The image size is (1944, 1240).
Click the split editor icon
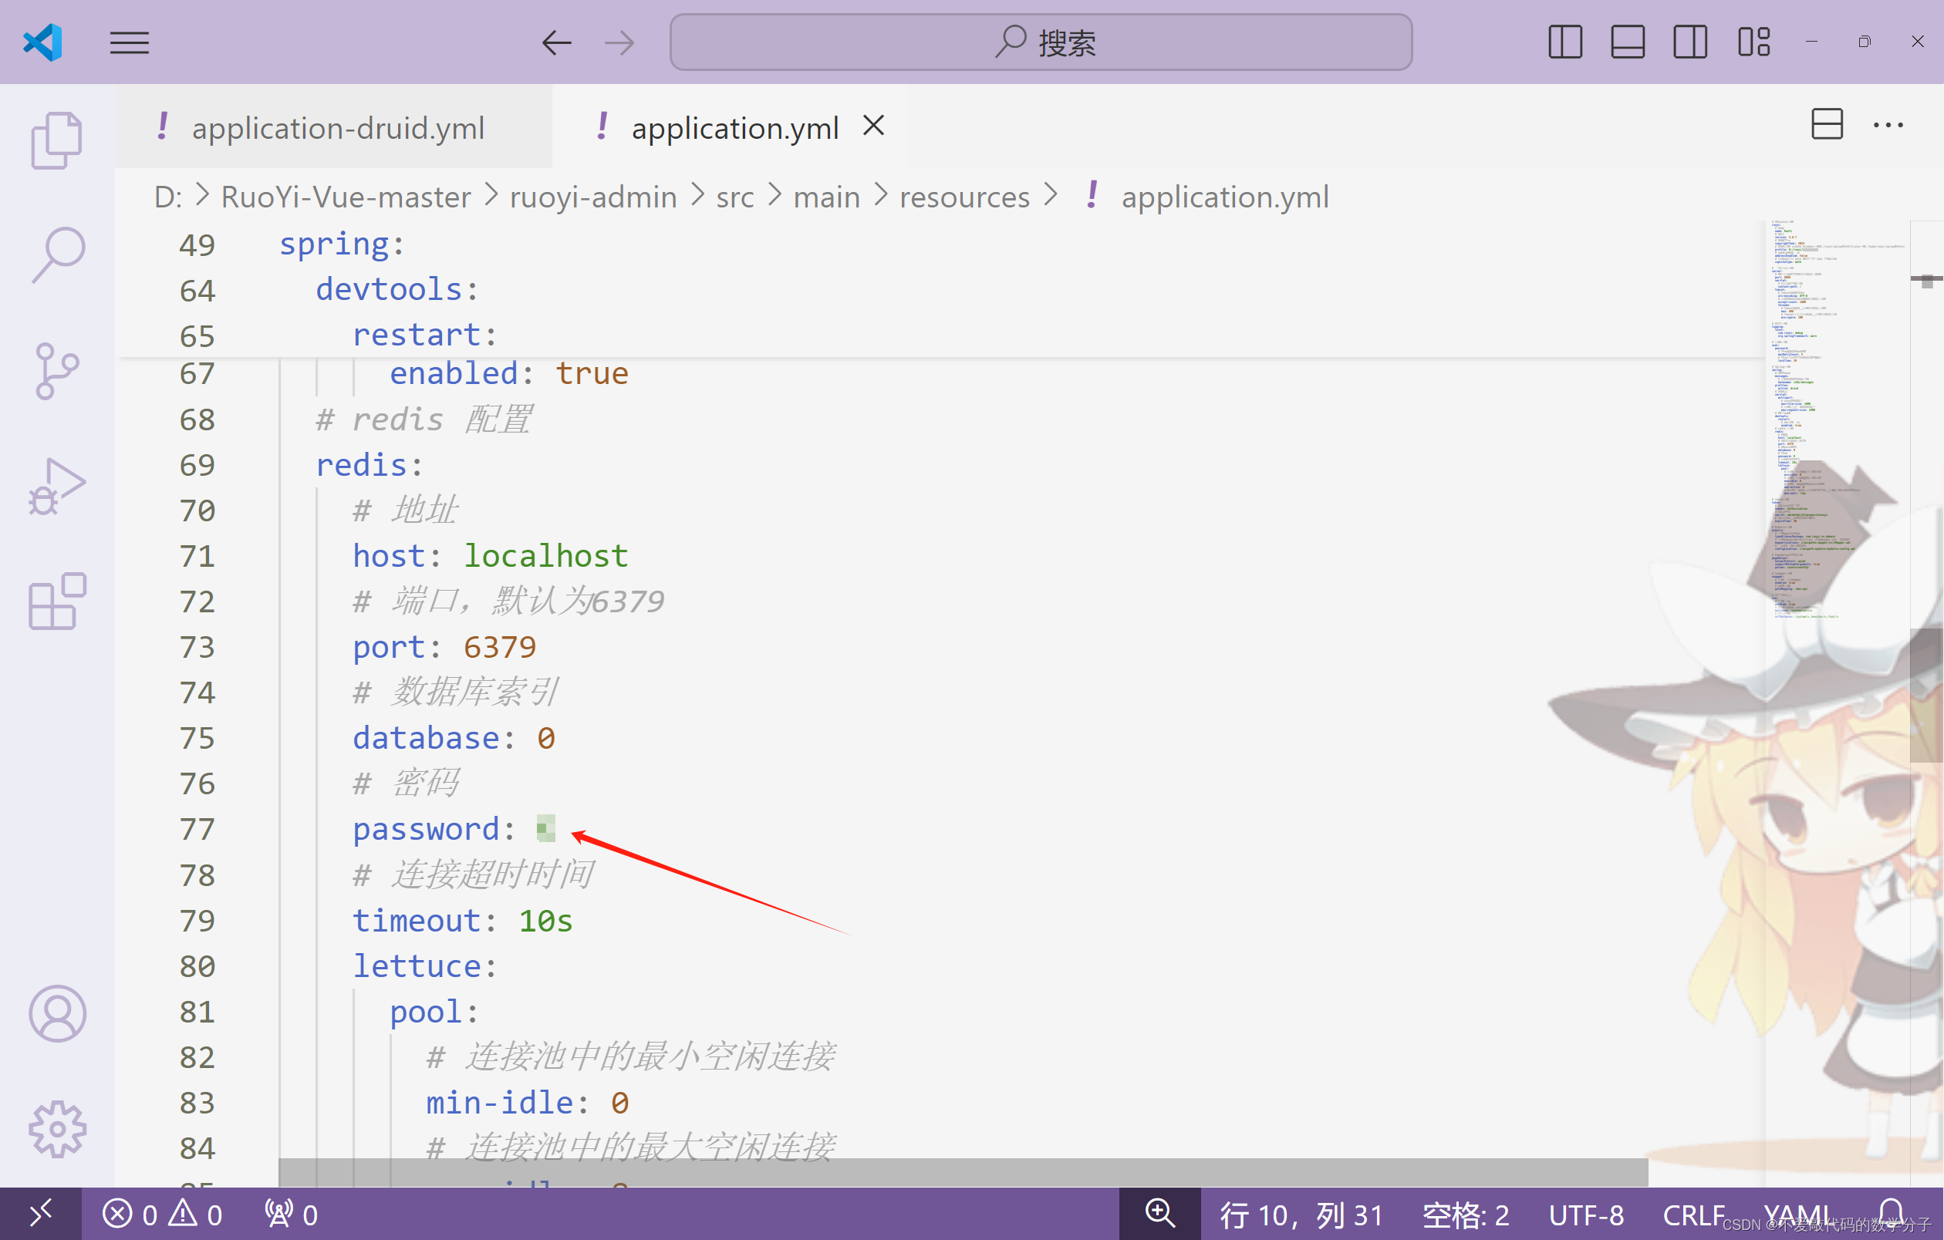click(x=1827, y=125)
